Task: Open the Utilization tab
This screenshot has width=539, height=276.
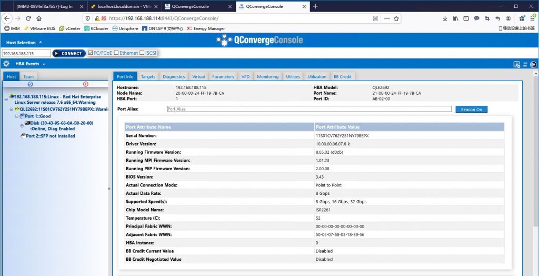Action: tap(317, 76)
